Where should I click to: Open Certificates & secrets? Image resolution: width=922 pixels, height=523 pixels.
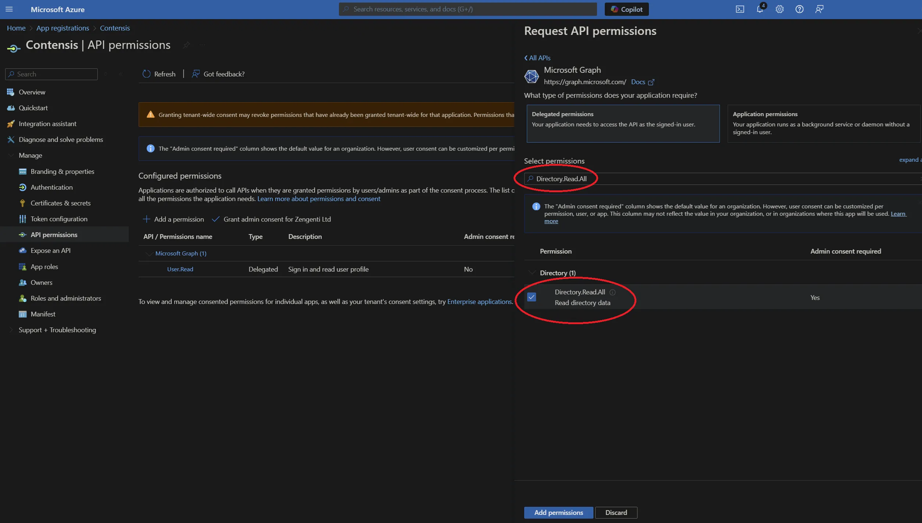[x=60, y=203]
